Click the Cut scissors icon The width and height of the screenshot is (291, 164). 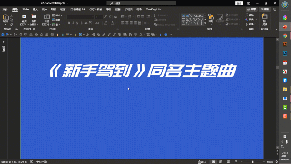[11, 15]
